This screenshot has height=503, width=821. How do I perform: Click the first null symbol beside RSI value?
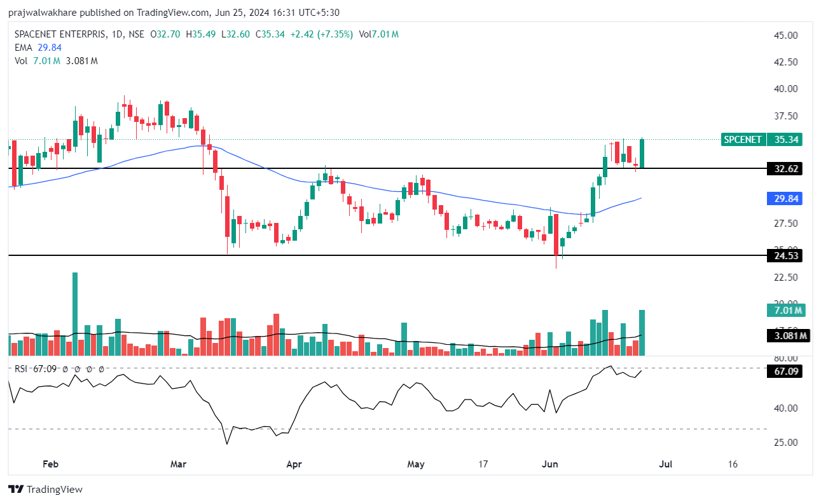[65, 369]
